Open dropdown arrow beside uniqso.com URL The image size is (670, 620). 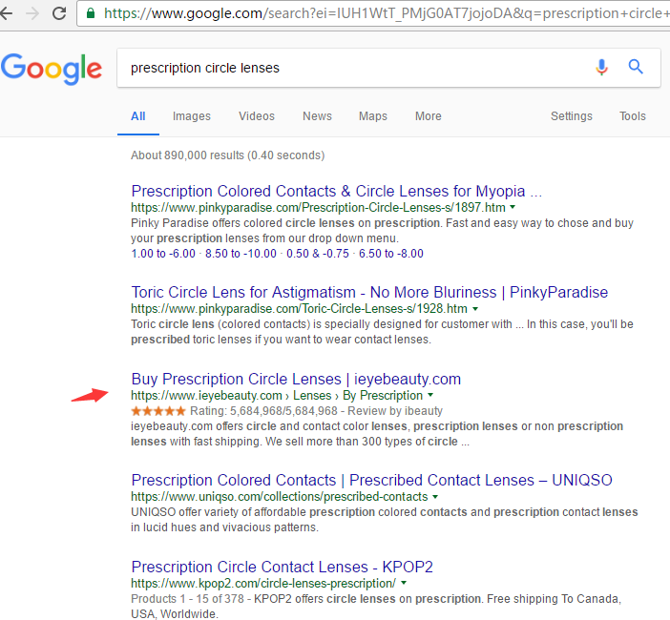coord(435,497)
